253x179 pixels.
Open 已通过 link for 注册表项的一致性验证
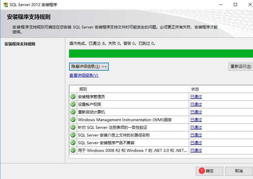(x=196, y=128)
